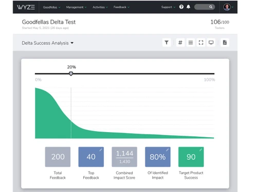Screen dimensions: 257x192
Task: Edit the Top Feedback tile pencil
Action: pos(101,150)
